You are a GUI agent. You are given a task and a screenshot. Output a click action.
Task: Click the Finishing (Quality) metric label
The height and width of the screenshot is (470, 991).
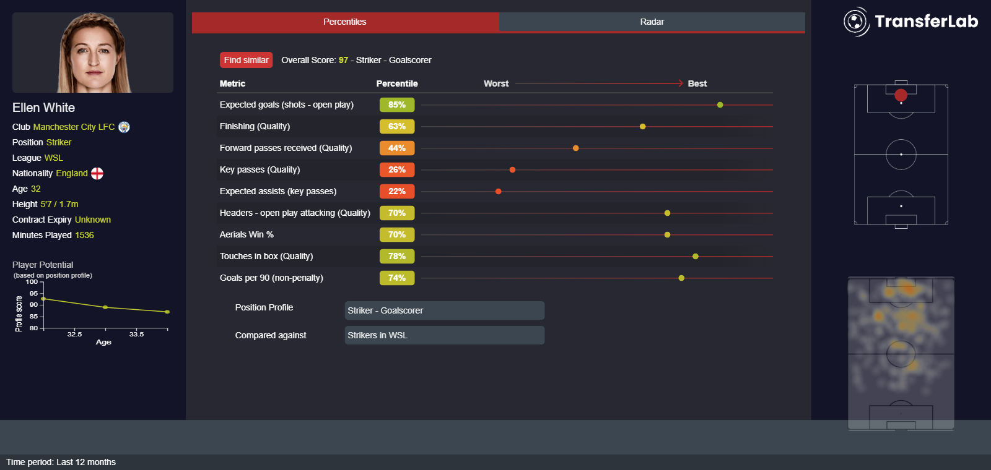tap(255, 127)
